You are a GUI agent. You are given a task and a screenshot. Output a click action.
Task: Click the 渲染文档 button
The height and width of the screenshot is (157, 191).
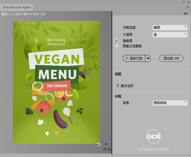(x=134, y=58)
